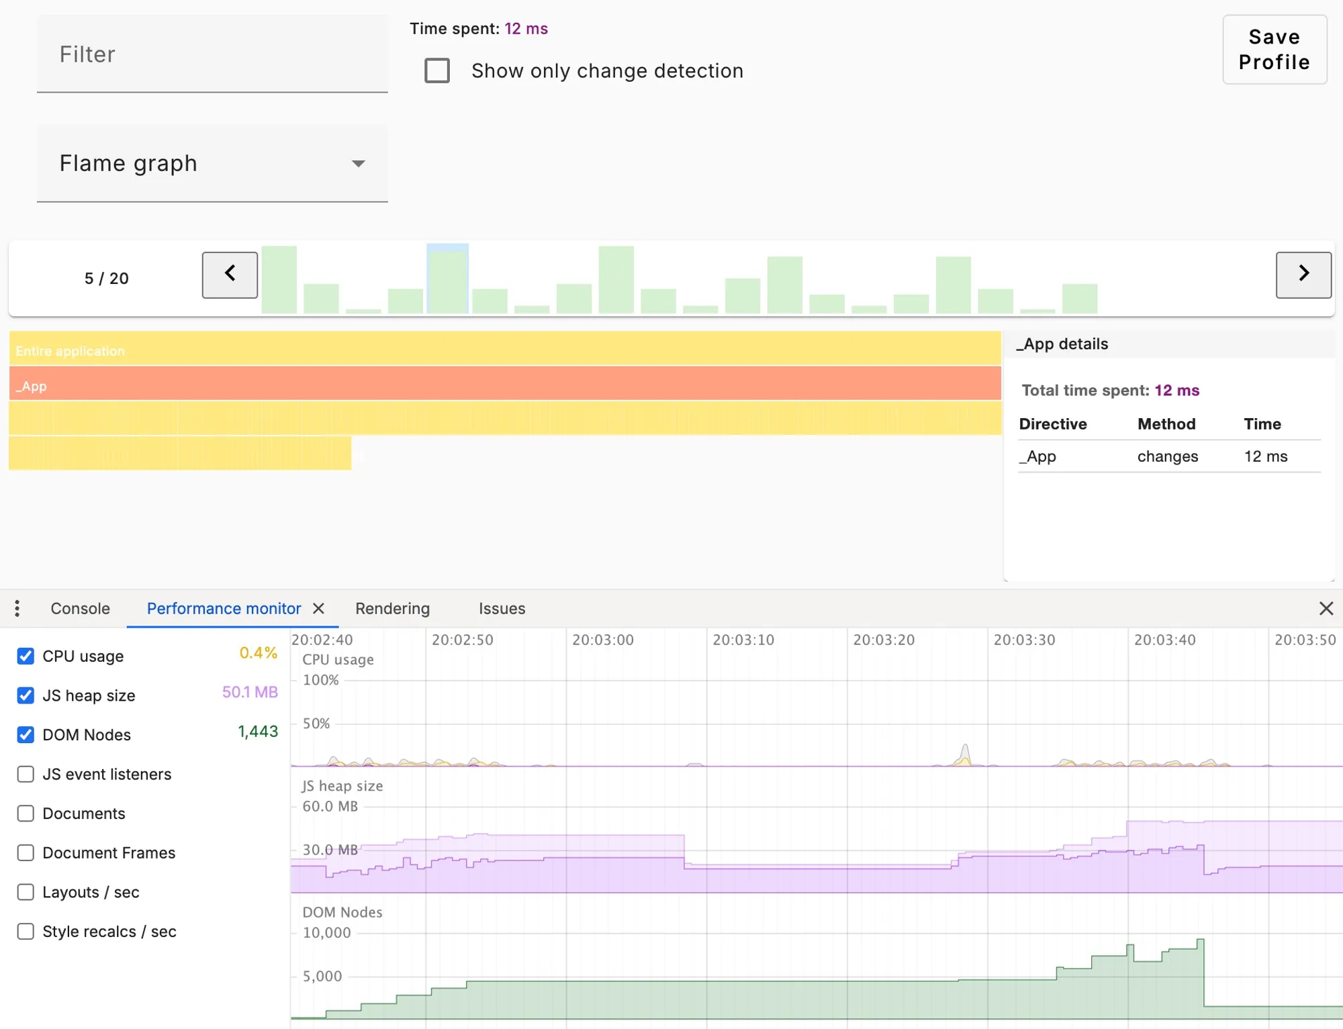Image resolution: width=1343 pixels, height=1029 pixels.
Task: Switch to the Rendering tab
Action: 392,608
